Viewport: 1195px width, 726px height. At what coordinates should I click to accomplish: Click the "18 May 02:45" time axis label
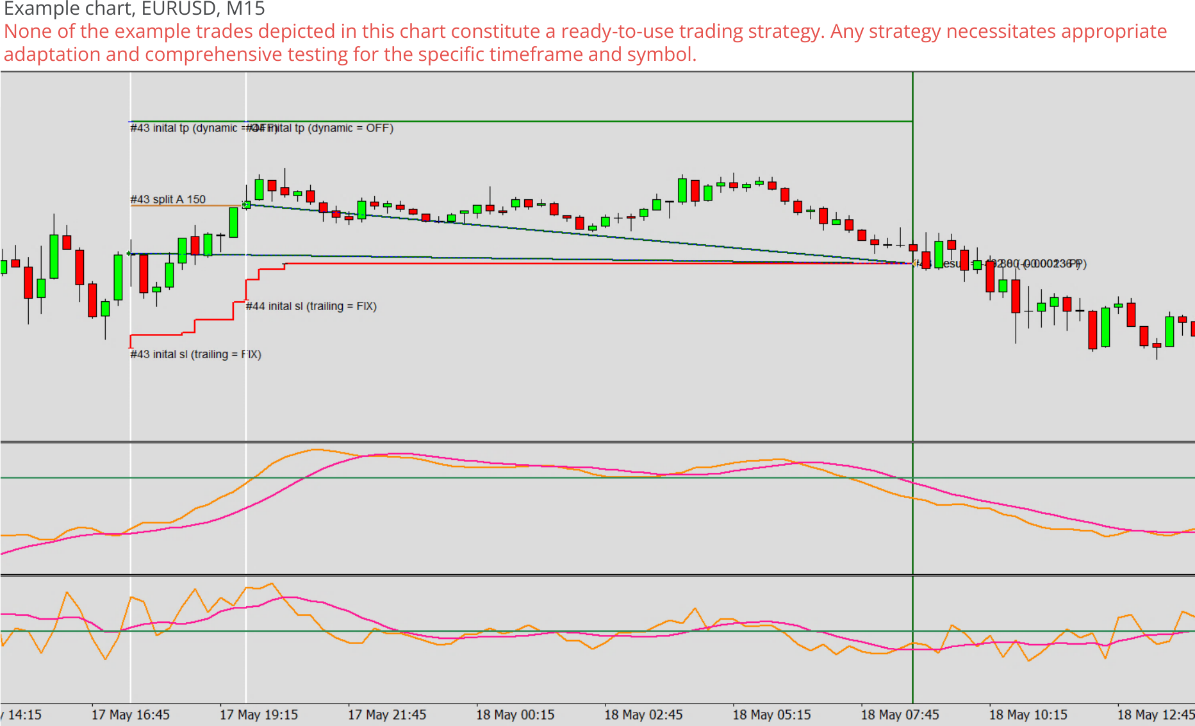click(643, 714)
